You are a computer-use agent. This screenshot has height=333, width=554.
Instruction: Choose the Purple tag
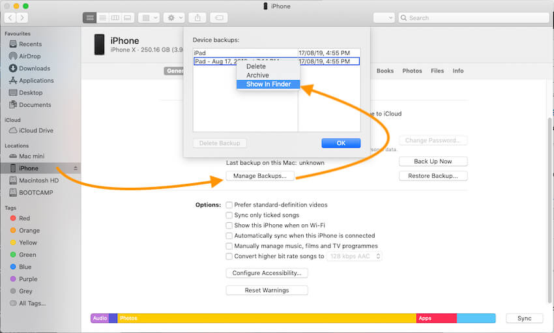pos(28,279)
